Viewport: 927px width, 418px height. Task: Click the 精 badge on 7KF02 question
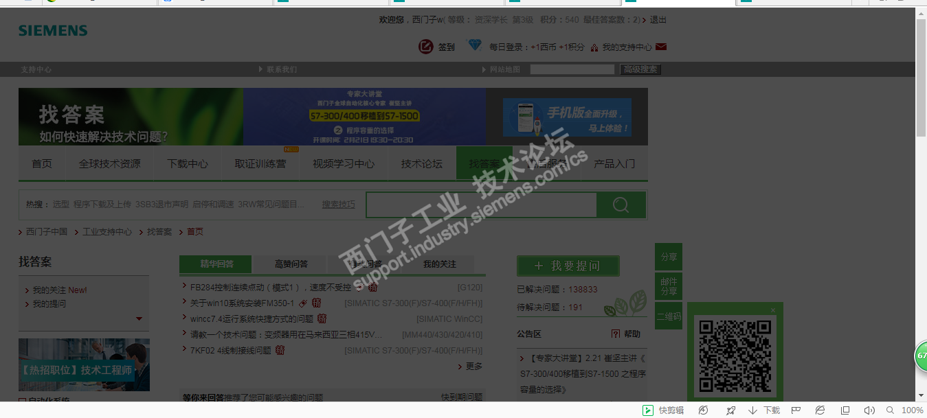click(x=280, y=351)
